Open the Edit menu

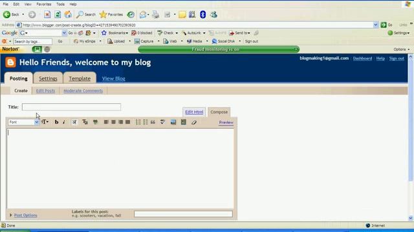coord(16,5)
